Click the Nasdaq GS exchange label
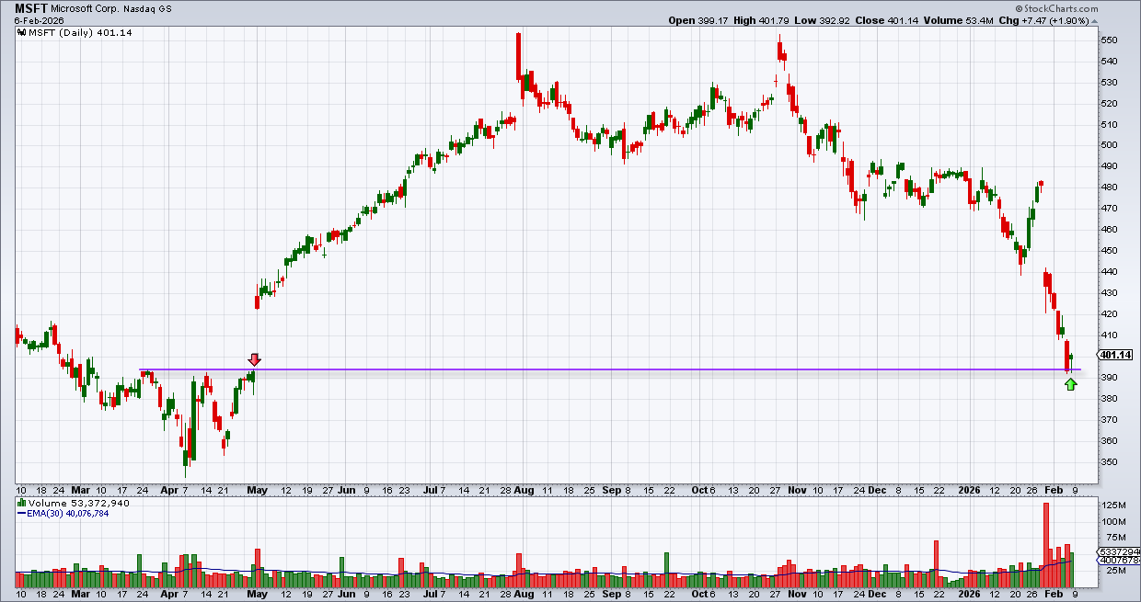The height and width of the screenshot is (602, 1141). (x=147, y=7)
